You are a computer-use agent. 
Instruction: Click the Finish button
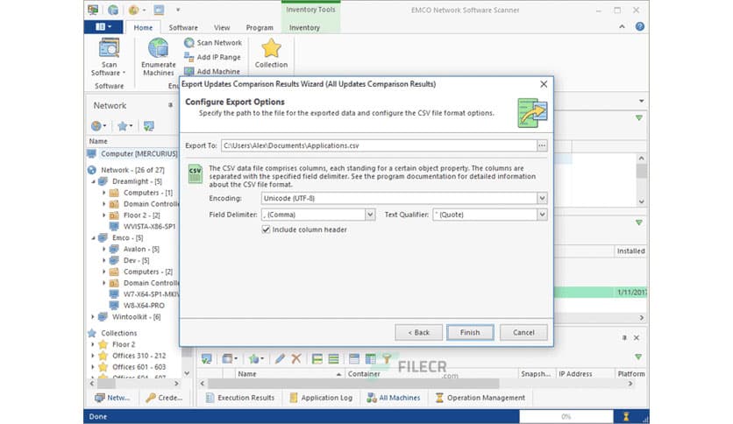[470, 333]
